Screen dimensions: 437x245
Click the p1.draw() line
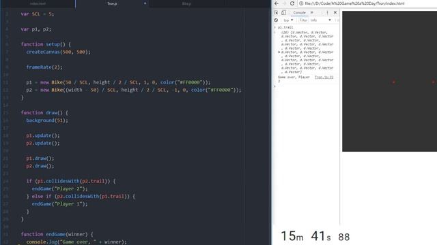(x=40, y=158)
